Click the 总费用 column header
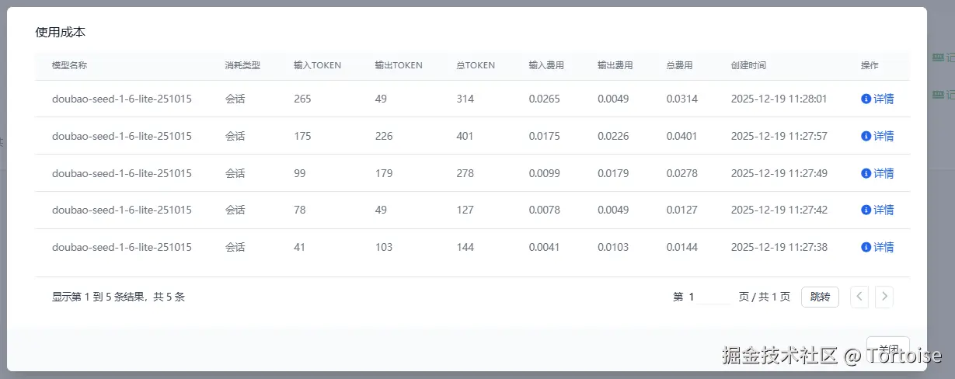 (x=679, y=65)
